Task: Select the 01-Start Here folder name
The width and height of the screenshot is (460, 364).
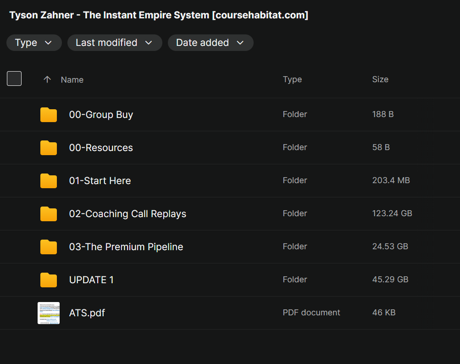Action: [x=100, y=180]
